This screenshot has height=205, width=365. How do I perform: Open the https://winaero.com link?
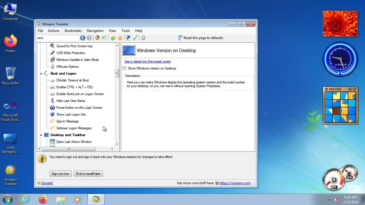(x=235, y=183)
